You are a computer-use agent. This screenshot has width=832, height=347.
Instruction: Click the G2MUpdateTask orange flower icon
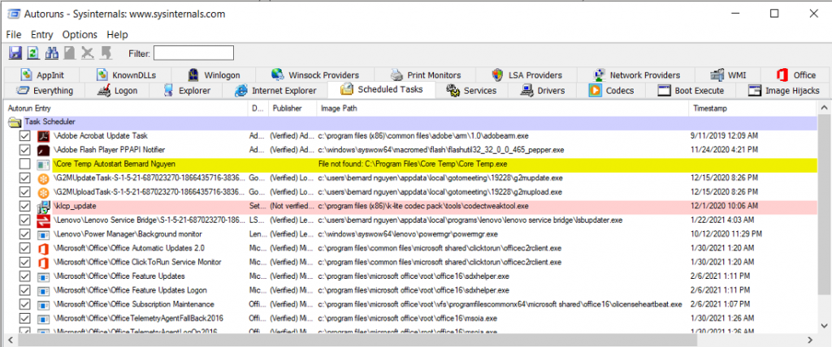(43, 178)
